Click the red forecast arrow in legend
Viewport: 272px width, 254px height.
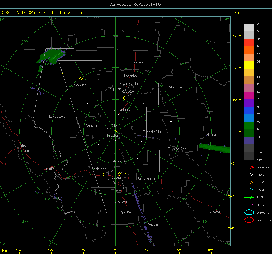coord(249,167)
